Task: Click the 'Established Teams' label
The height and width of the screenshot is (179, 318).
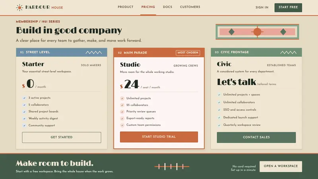Action: (x=281, y=65)
